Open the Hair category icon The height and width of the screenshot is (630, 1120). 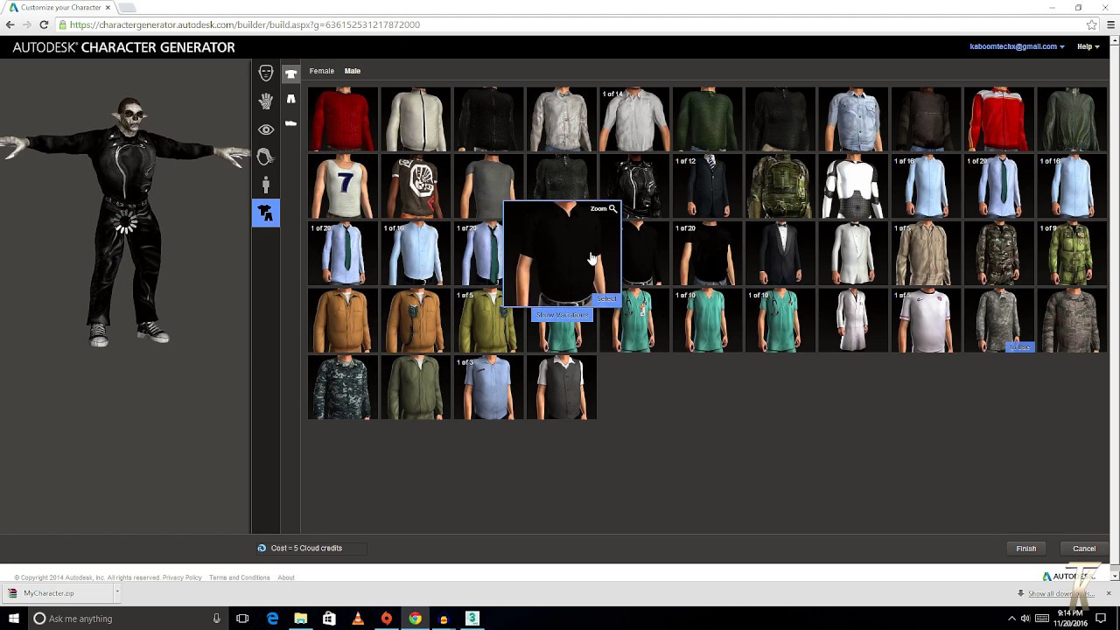click(x=266, y=157)
